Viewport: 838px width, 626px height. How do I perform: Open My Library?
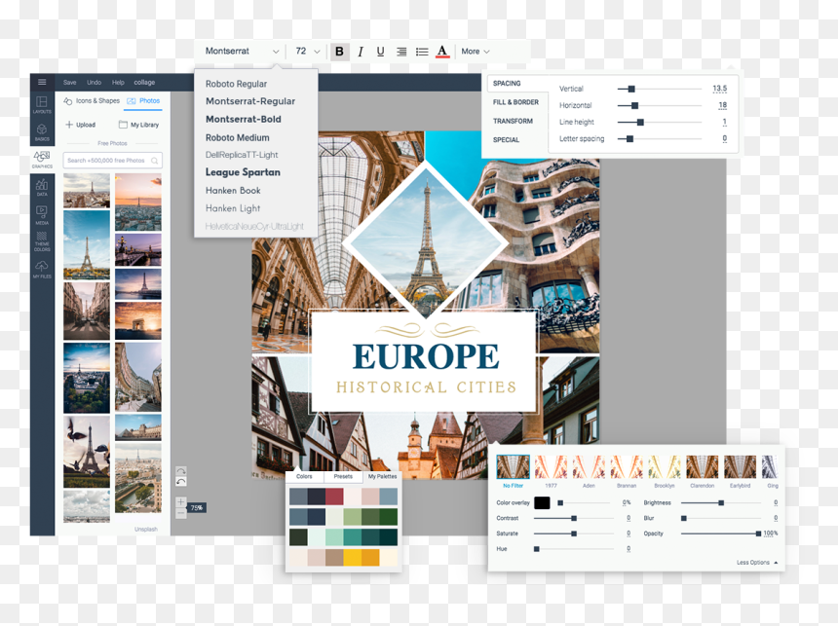[x=138, y=125]
